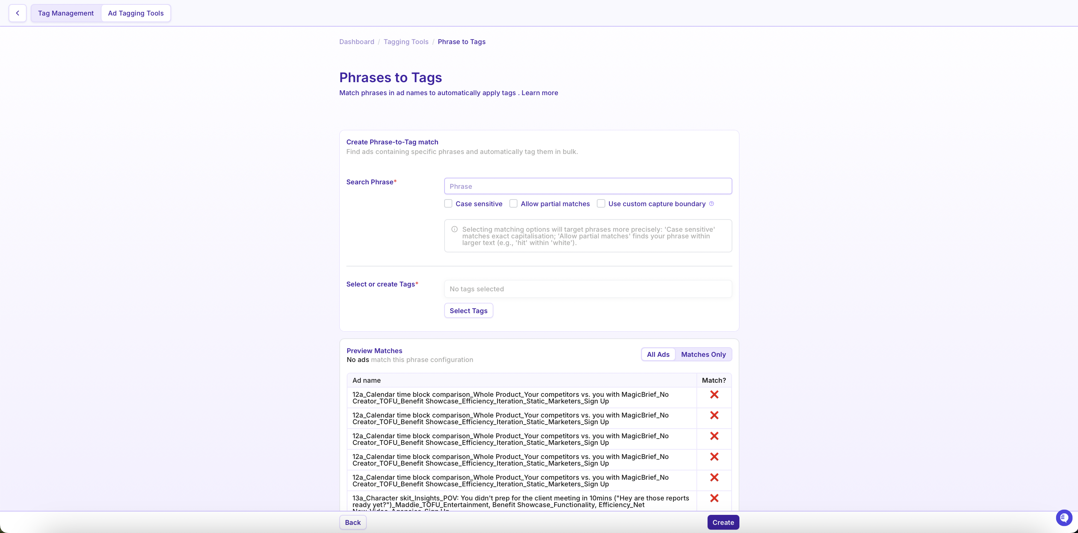The width and height of the screenshot is (1078, 533).
Task: Click the No tags selected field
Action: tap(588, 289)
